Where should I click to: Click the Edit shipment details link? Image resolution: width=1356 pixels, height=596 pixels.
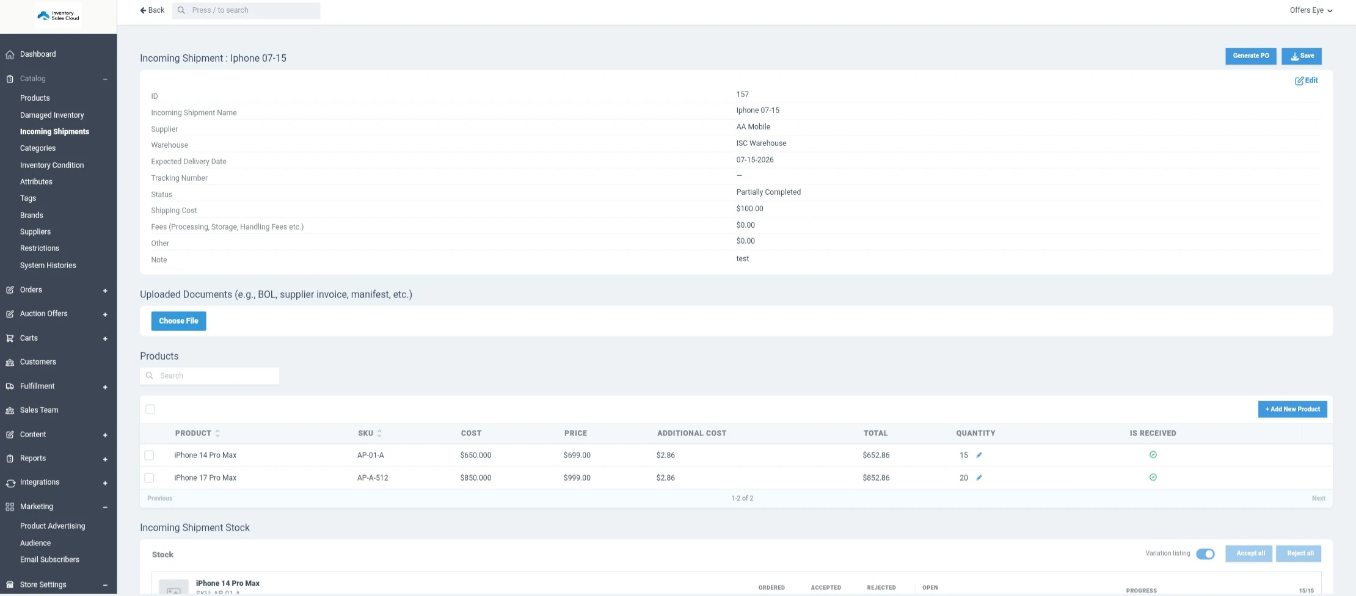(1306, 81)
